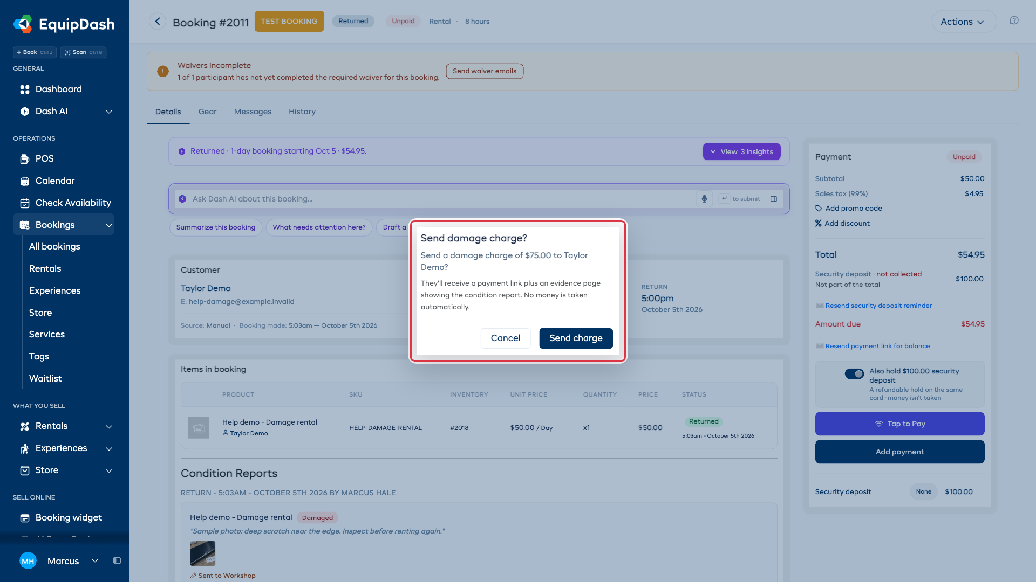Click the Add payment button

[899, 452]
